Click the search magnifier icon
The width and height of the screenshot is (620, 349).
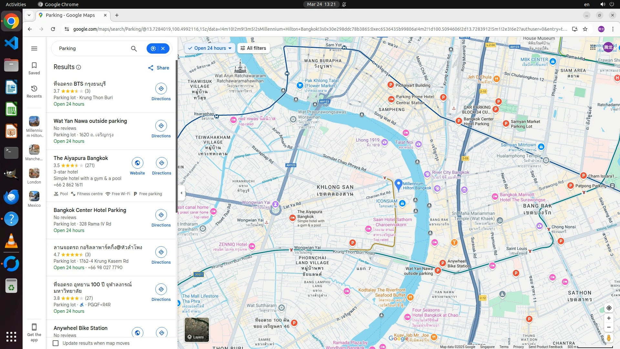coord(134,48)
